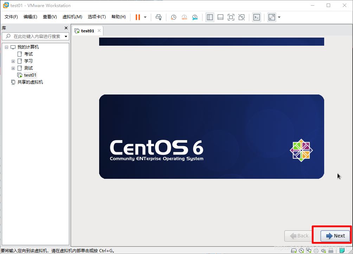
Task: Click the network adapter status icon
Action: point(309,250)
